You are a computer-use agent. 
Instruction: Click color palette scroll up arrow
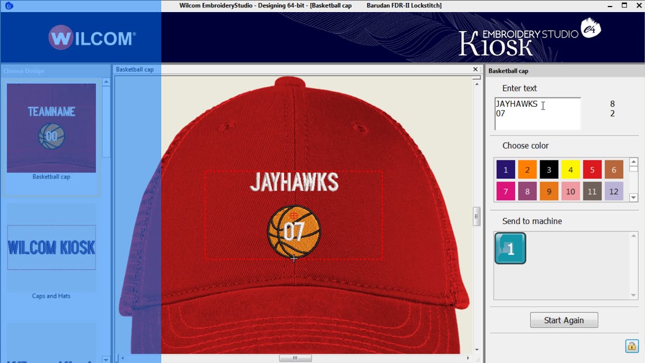634,162
